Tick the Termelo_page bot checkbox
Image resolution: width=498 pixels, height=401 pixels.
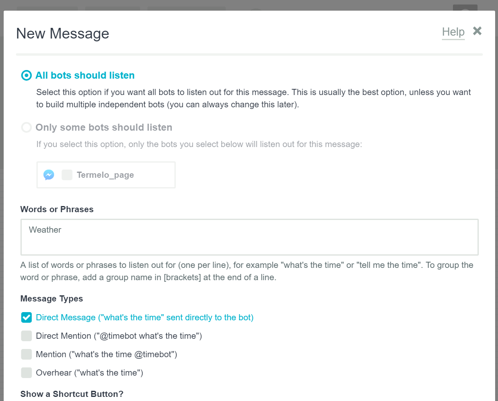[67, 175]
